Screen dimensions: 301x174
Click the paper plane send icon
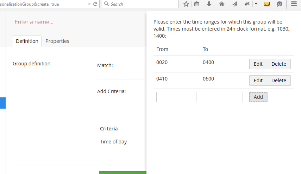[x=234, y=4]
